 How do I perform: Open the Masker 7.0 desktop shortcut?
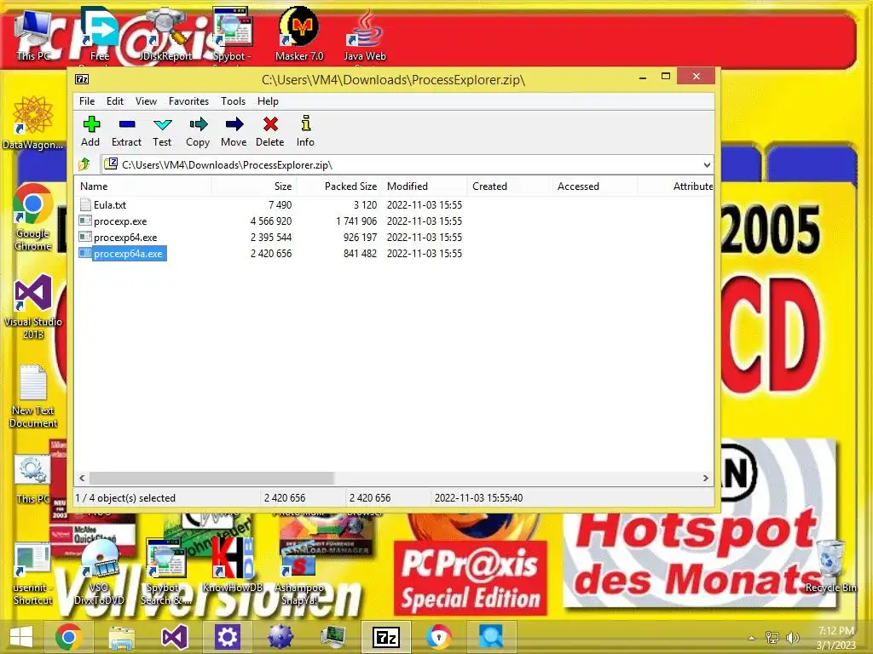tap(299, 34)
